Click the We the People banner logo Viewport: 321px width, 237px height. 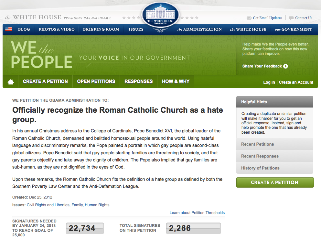point(42,55)
